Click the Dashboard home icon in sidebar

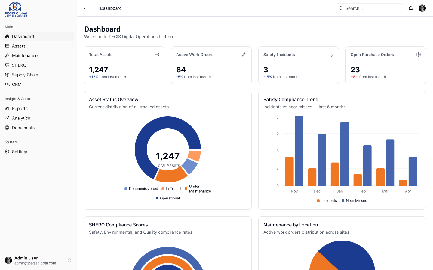tap(7, 36)
